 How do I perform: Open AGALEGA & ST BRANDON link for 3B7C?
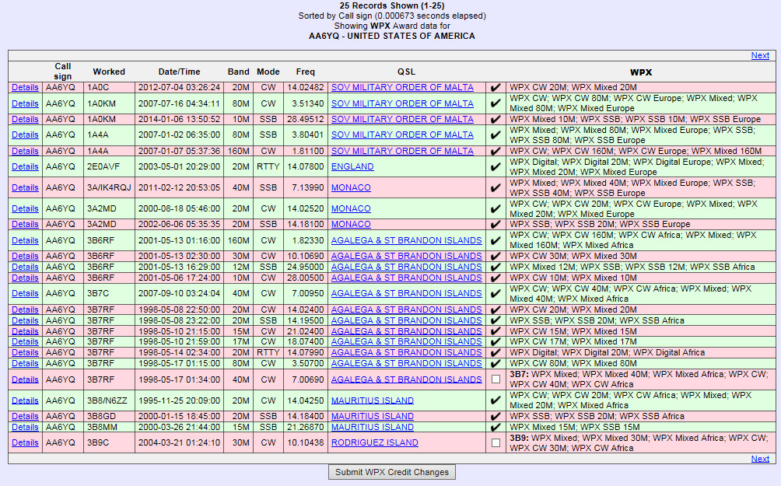[x=406, y=294]
